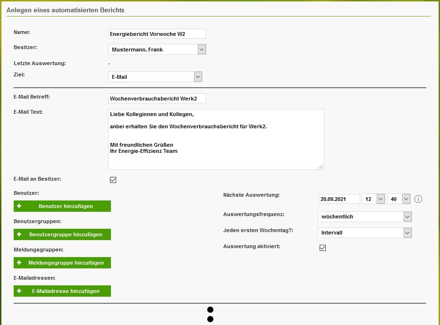Disable the "Auswertung aktiviert" checkbox

click(322, 247)
